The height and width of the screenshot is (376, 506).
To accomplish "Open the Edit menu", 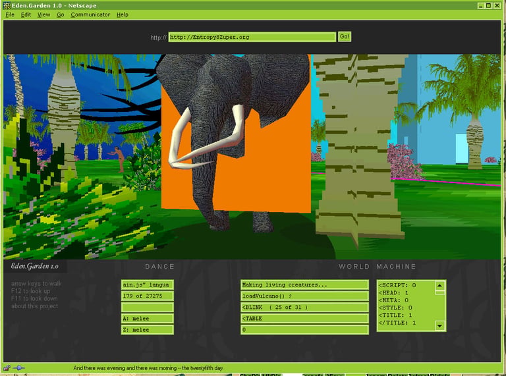I will tap(26, 14).
